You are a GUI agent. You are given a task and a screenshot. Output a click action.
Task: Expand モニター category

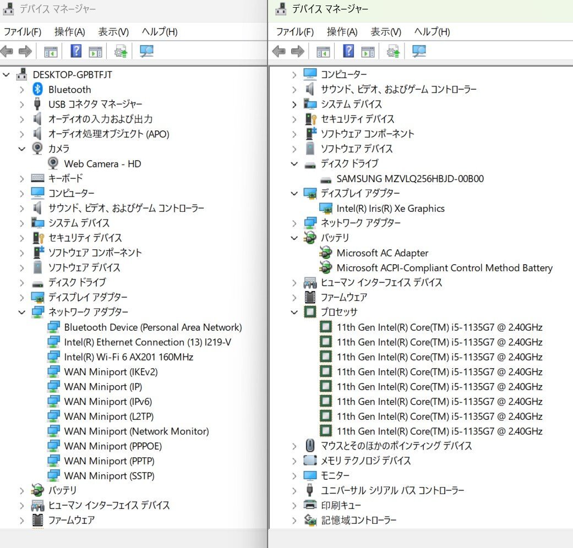(x=294, y=476)
